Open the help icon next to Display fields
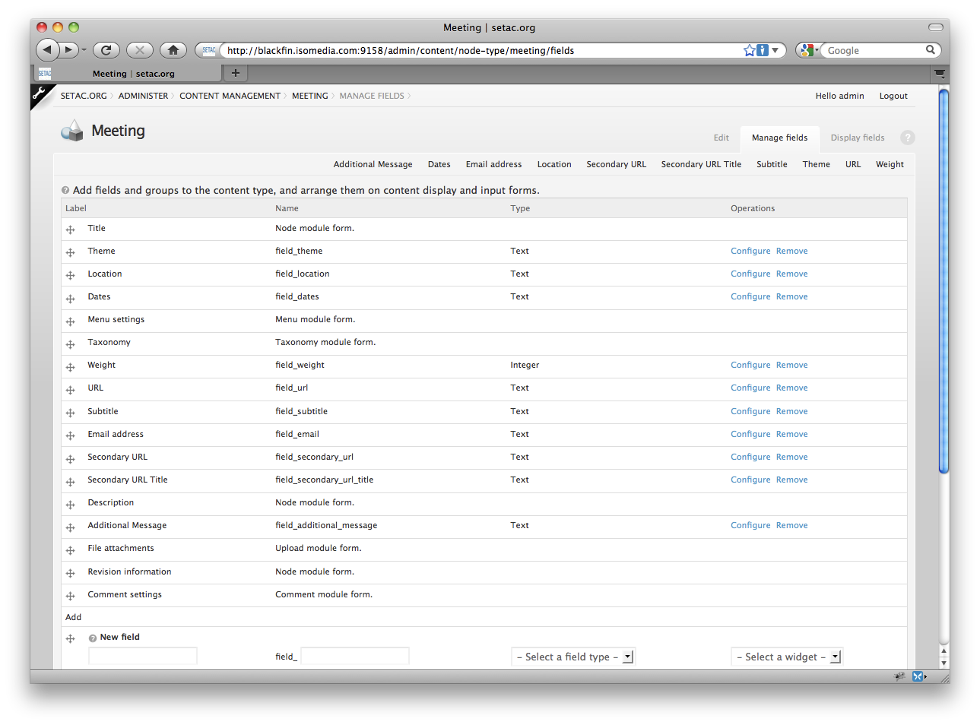Image resolution: width=980 pixels, height=725 pixels. tap(907, 138)
